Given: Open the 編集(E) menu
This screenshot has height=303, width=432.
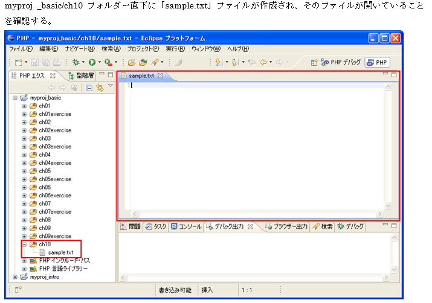Looking at the screenshot, I should click(x=49, y=49).
